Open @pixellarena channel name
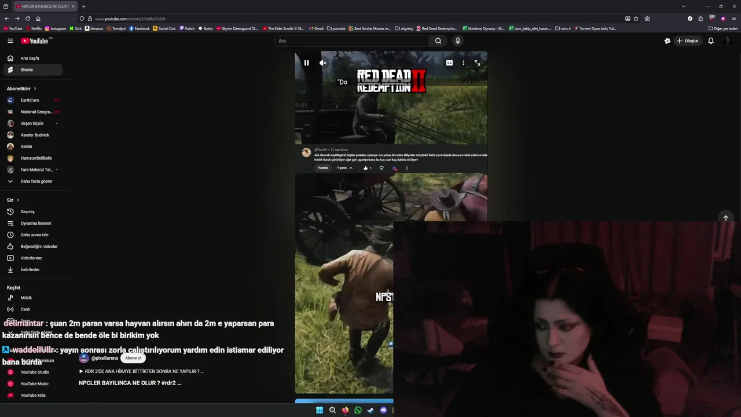 [x=105, y=358]
